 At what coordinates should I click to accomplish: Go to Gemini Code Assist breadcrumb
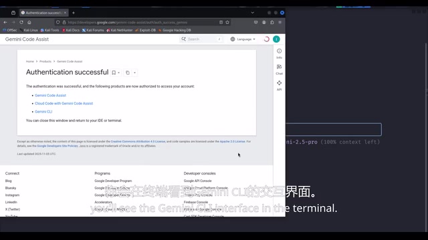coord(70,61)
